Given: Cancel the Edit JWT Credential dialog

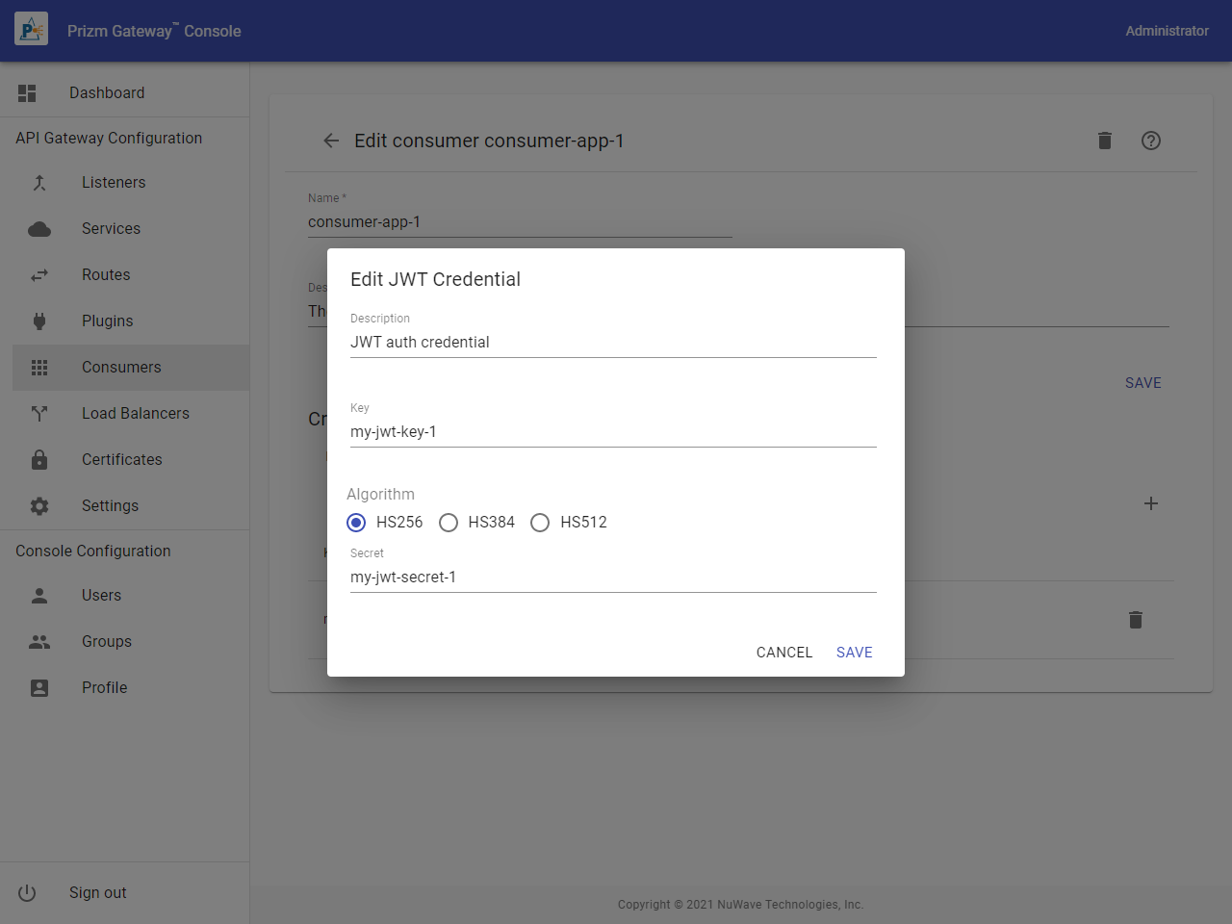Looking at the screenshot, I should (783, 653).
